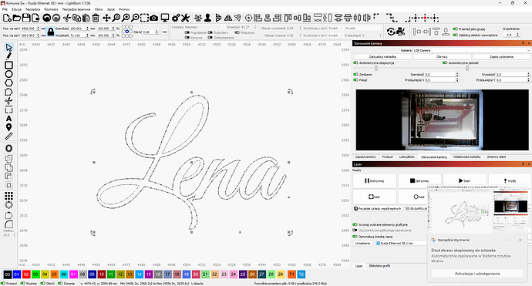Select the text tool (A)

8,119
